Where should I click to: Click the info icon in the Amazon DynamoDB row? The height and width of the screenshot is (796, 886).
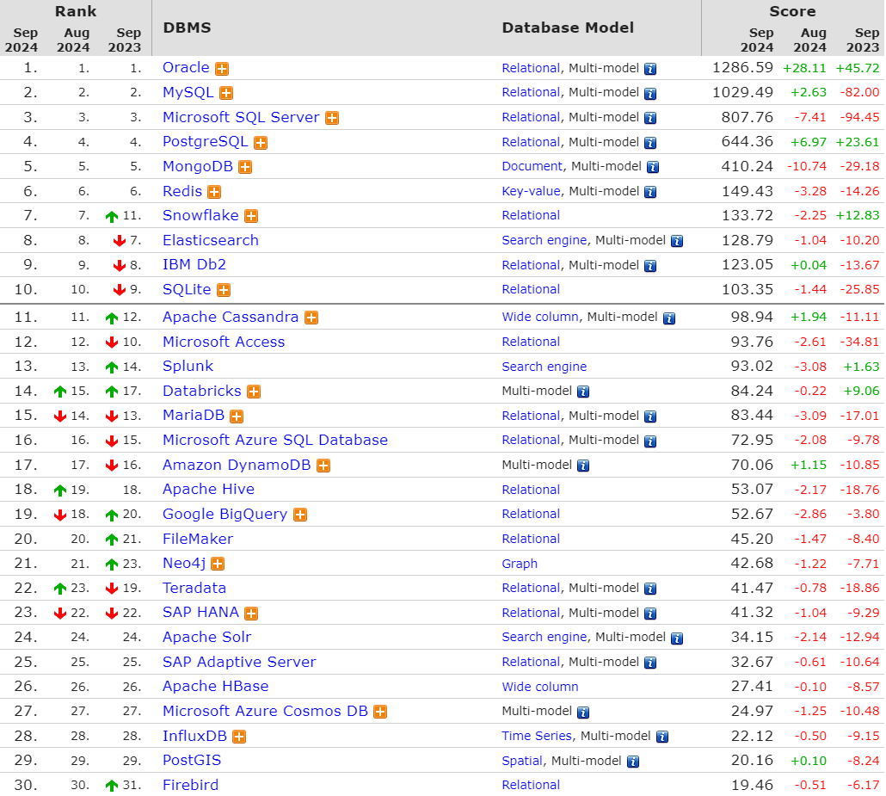coord(583,466)
